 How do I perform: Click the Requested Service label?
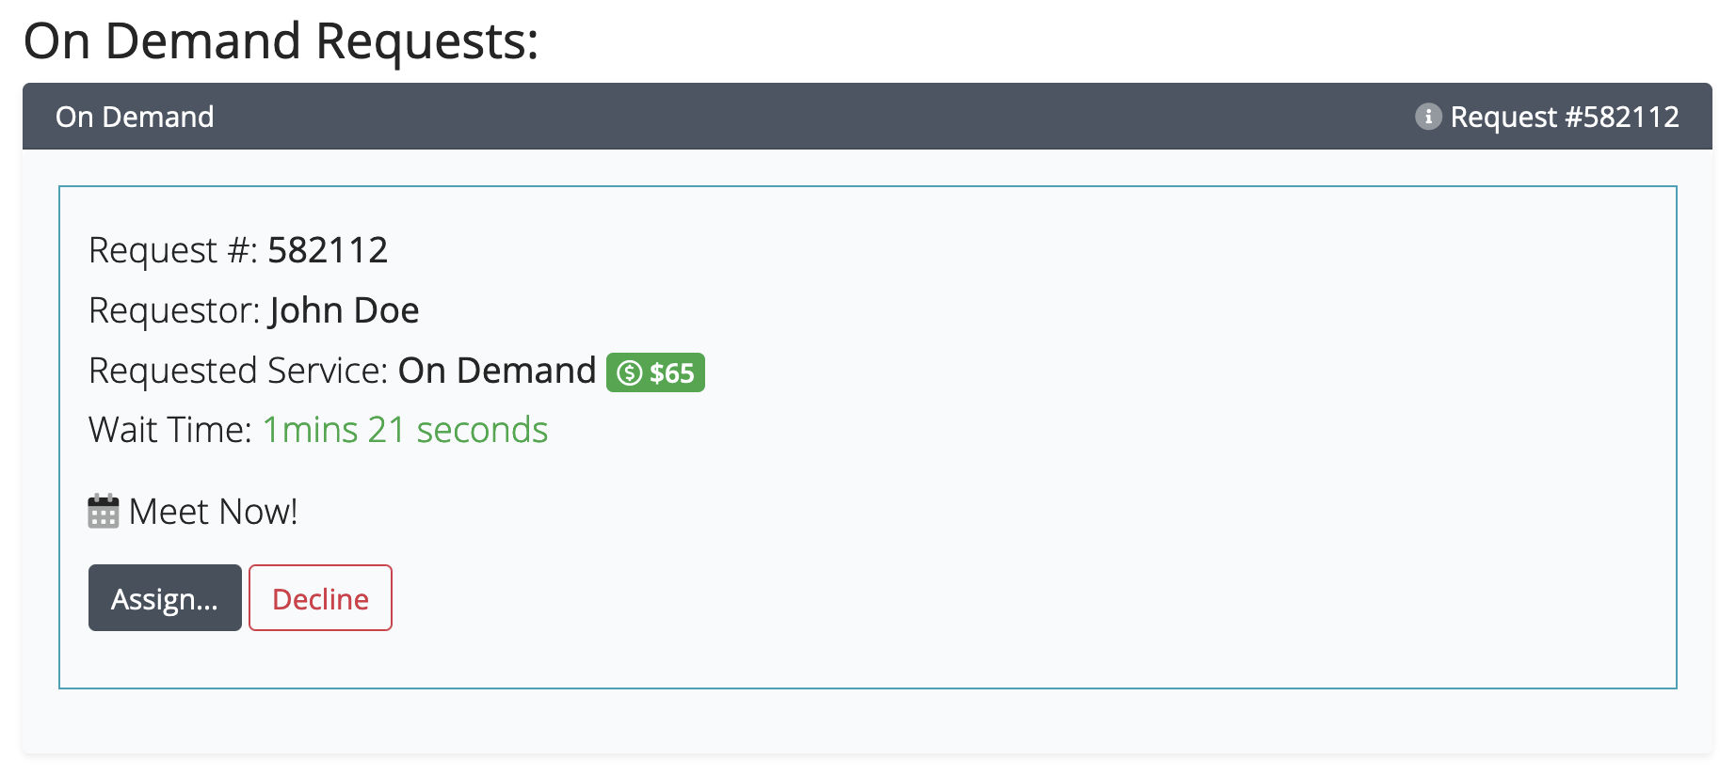point(237,371)
